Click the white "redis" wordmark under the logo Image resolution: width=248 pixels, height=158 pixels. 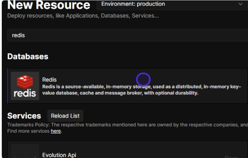[x=25, y=93]
